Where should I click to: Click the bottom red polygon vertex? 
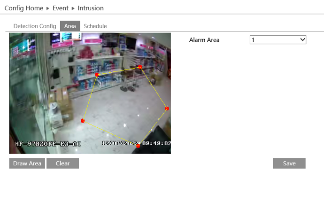tap(138, 146)
